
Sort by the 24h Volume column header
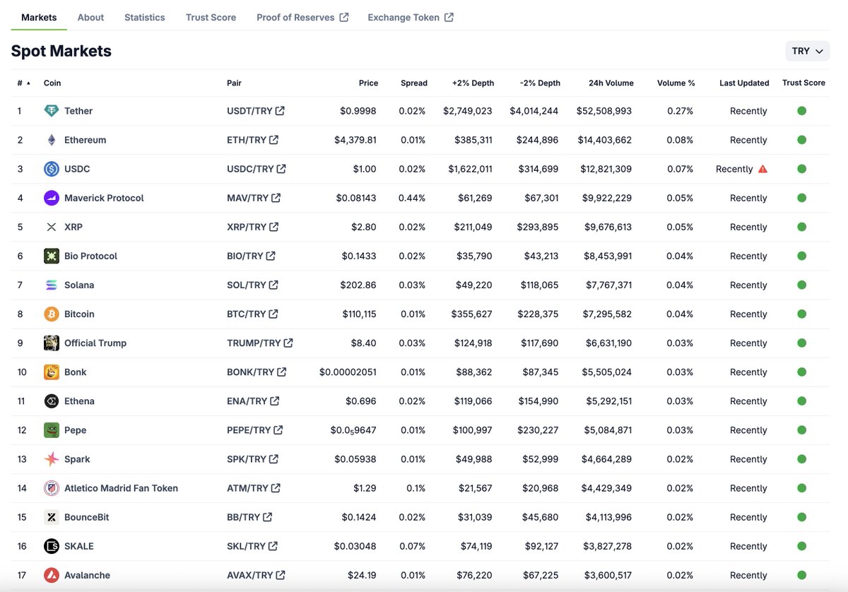611,83
